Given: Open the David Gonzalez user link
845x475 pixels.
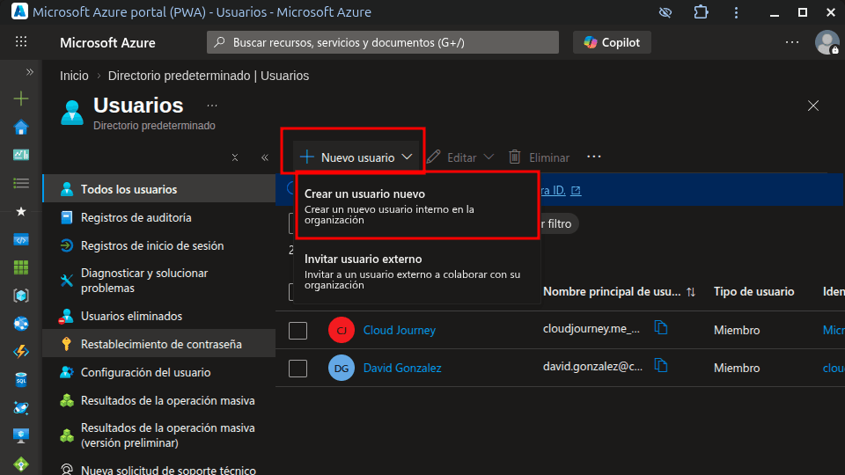Looking at the screenshot, I should click(402, 368).
